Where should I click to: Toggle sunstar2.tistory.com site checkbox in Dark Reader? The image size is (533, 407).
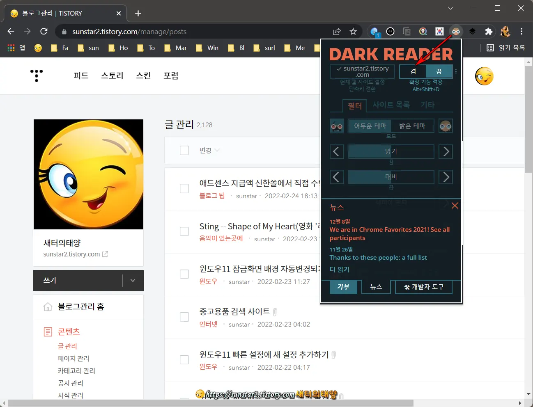pyautogui.click(x=362, y=71)
